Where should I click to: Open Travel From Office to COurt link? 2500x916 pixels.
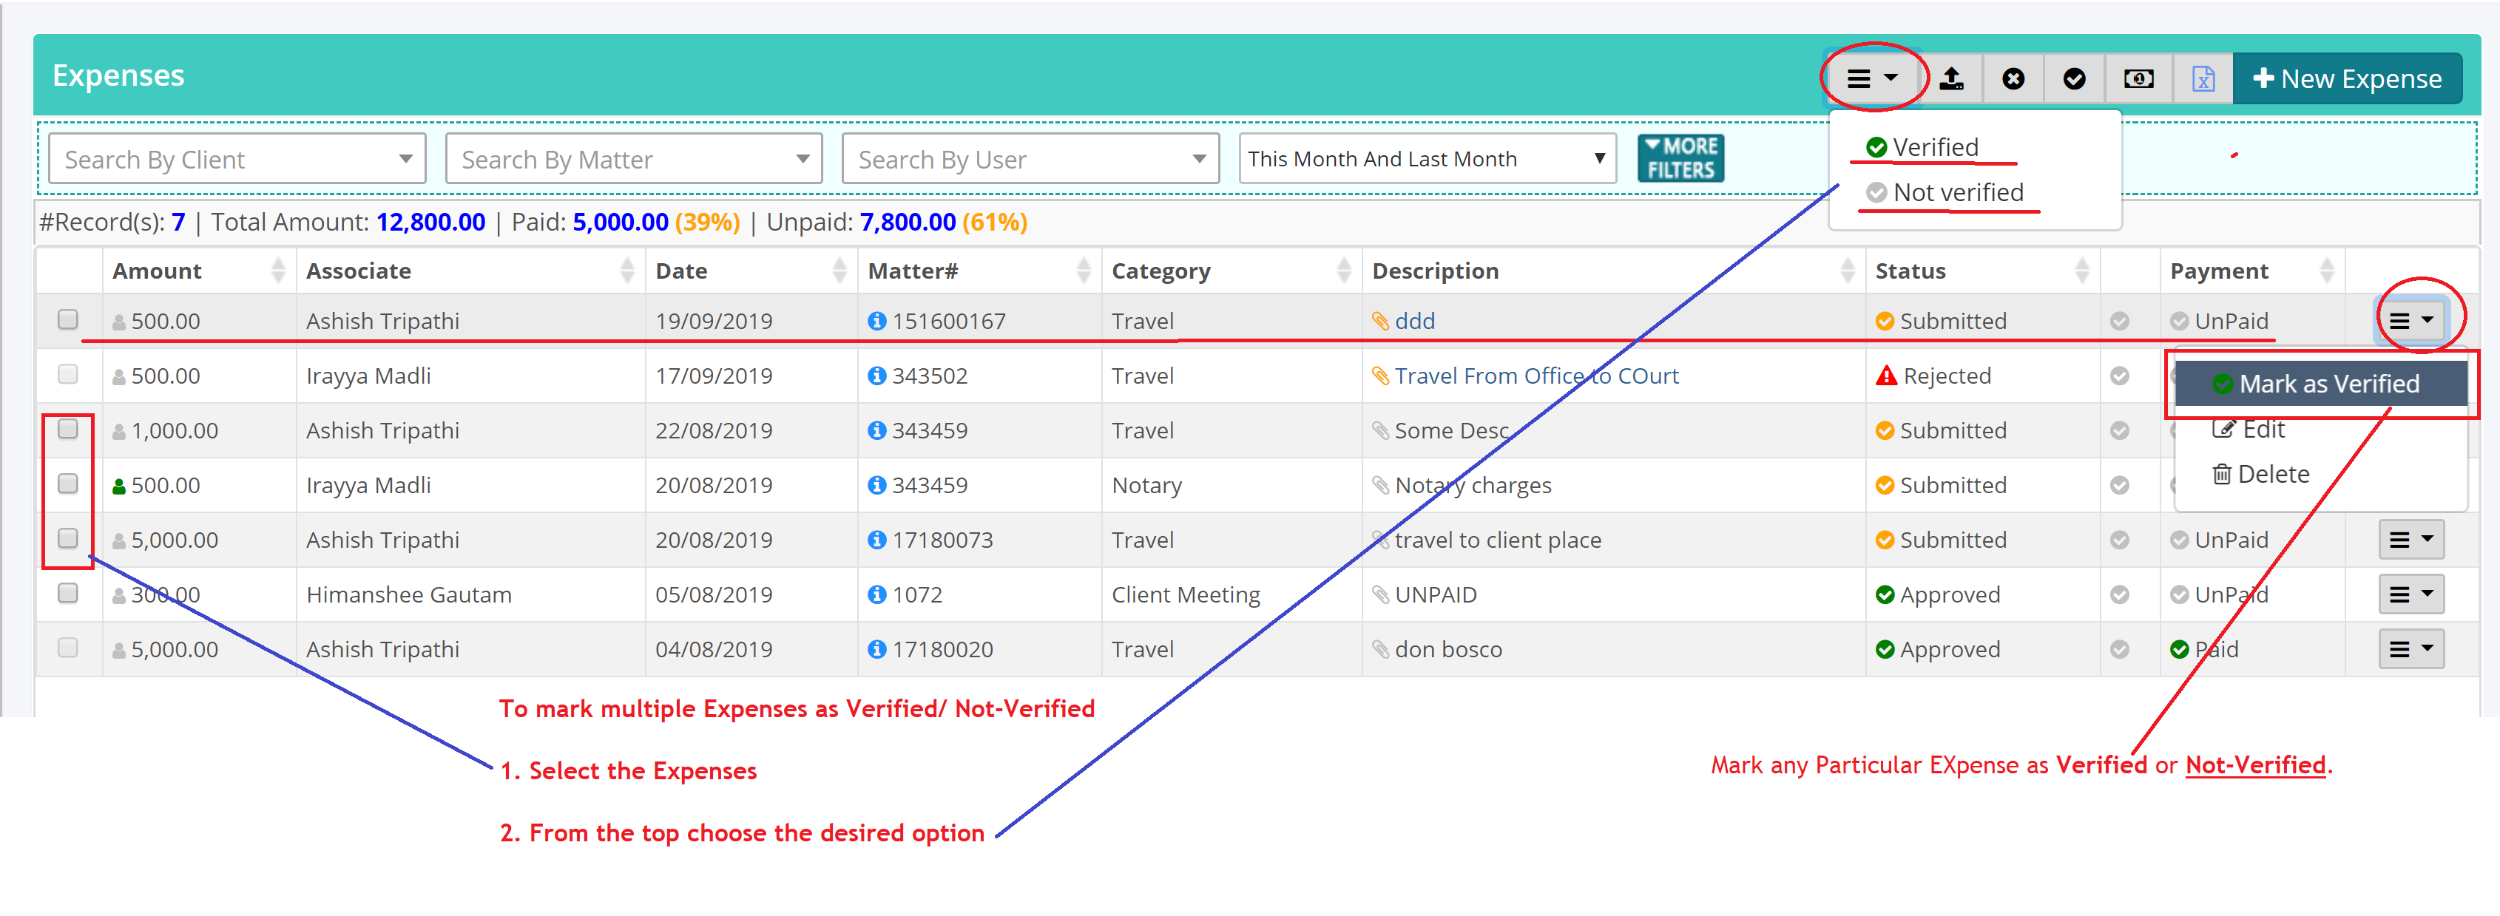coord(1536,376)
